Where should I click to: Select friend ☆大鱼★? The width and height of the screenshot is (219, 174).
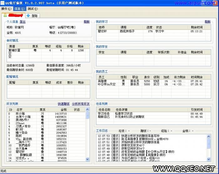click(x=46, y=149)
